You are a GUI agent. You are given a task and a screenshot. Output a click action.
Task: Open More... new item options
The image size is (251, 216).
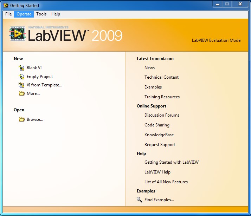(33, 93)
